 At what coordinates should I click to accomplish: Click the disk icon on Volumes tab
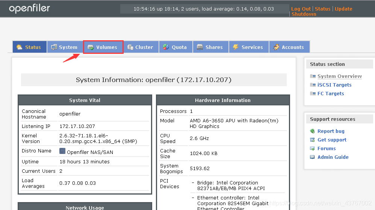91,47
